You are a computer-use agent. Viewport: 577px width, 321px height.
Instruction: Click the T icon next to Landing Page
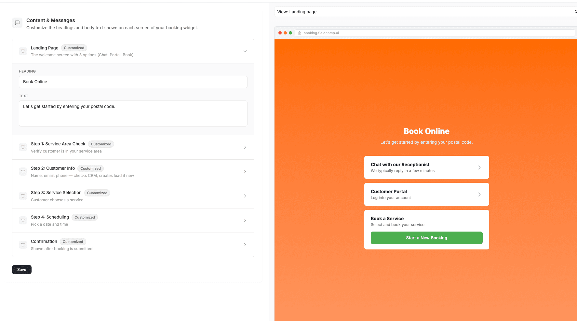(23, 51)
